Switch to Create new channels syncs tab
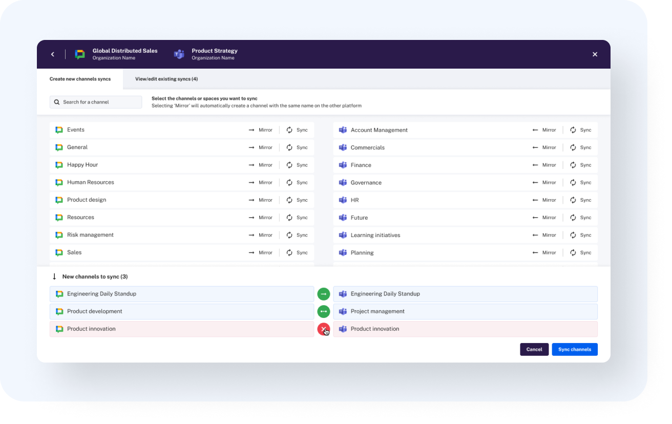Image resolution: width=672 pixels, height=424 pixels. [x=80, y=79]
